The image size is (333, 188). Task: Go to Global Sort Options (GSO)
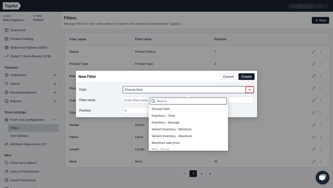[29, 47]
